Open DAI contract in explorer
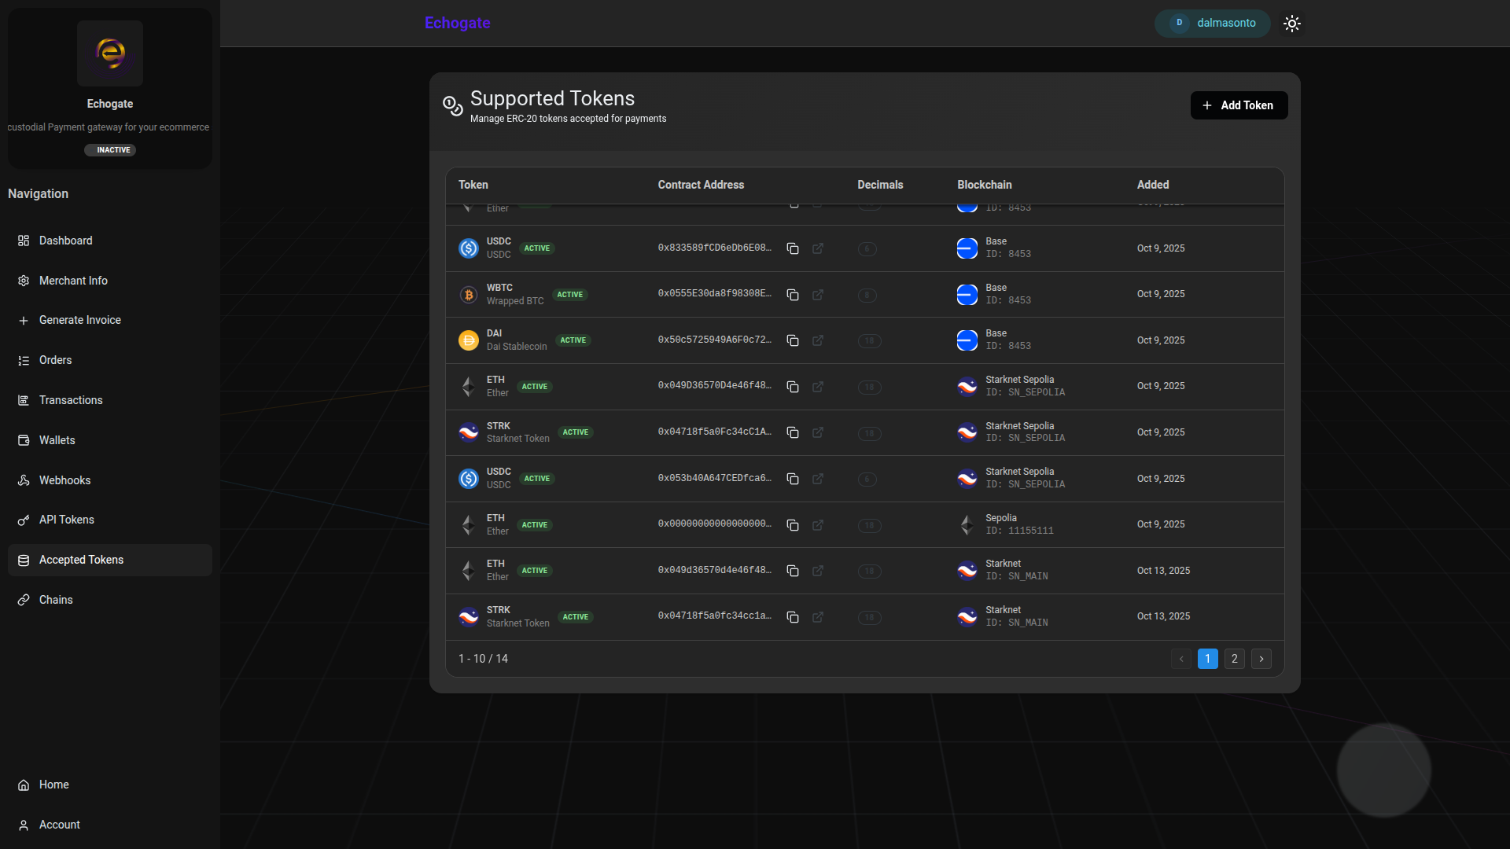 click(818, 340)
